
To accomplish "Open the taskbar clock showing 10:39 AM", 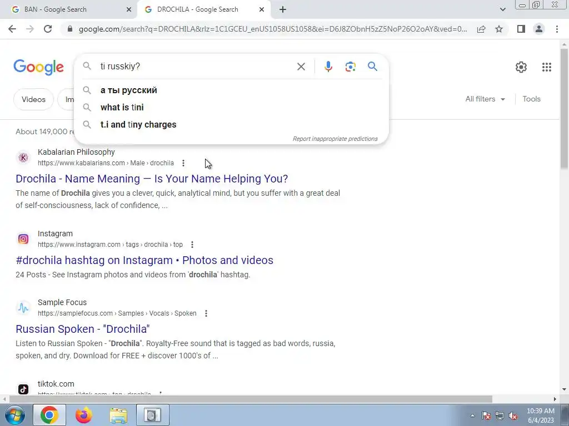I will click(x=540, y=415).
